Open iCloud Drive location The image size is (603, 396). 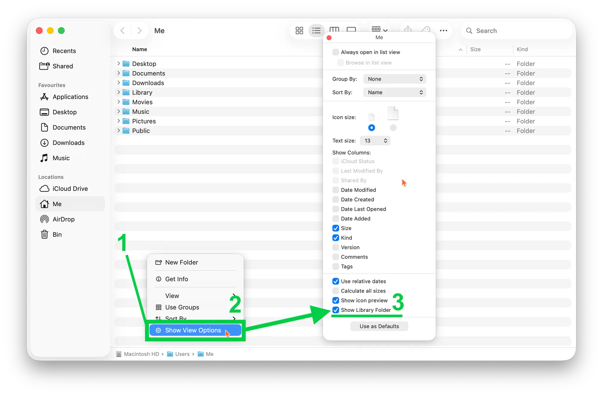click(70, 189)
